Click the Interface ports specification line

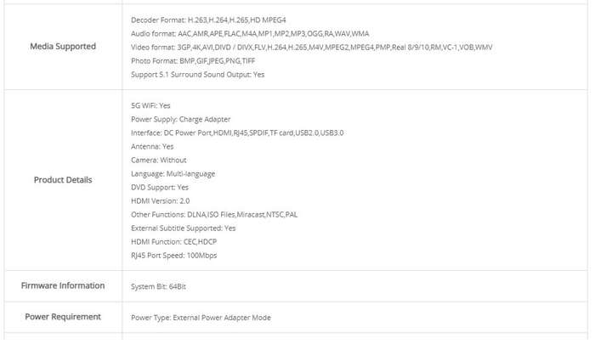(x=237, y=133)
